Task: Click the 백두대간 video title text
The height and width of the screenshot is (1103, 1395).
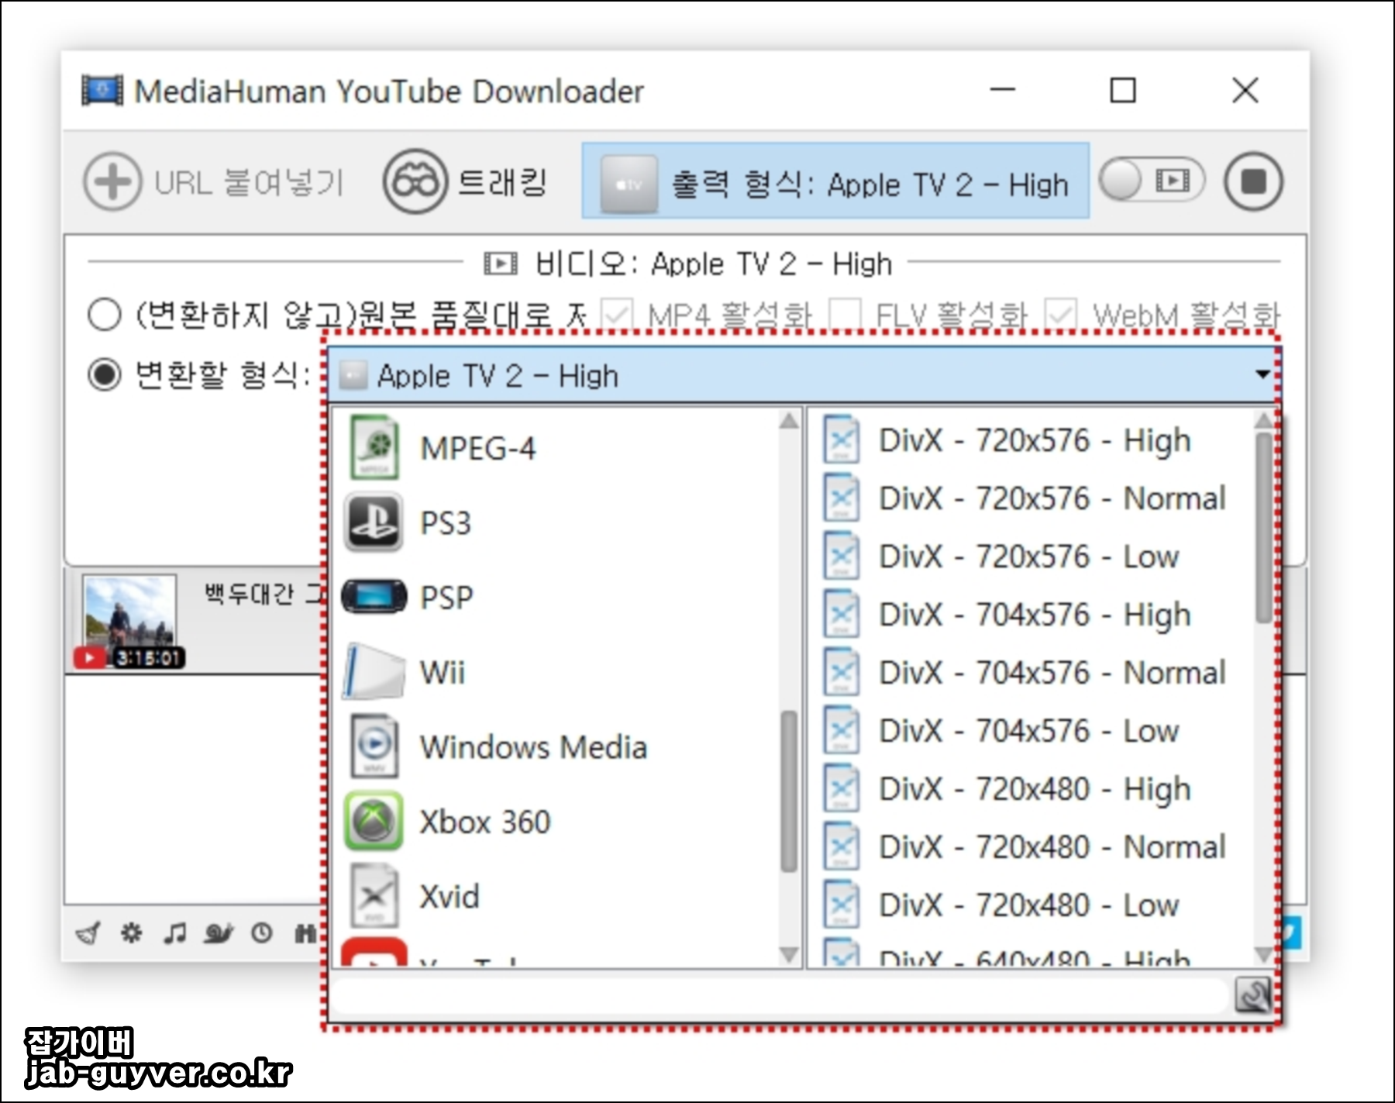Action: click(262, 595)
